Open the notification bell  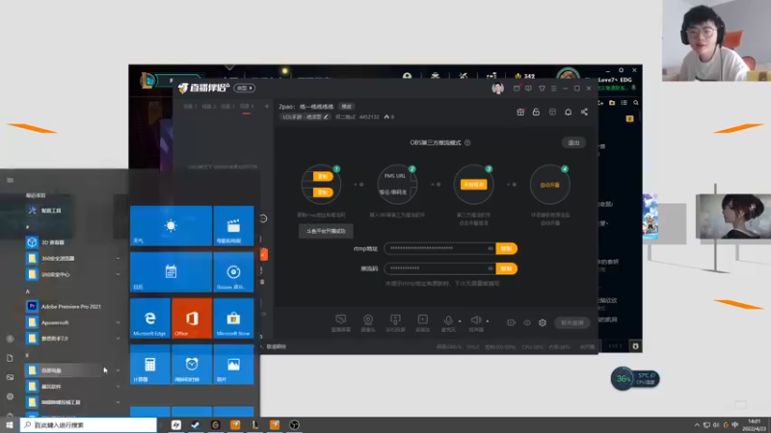[x=568, y=112]
